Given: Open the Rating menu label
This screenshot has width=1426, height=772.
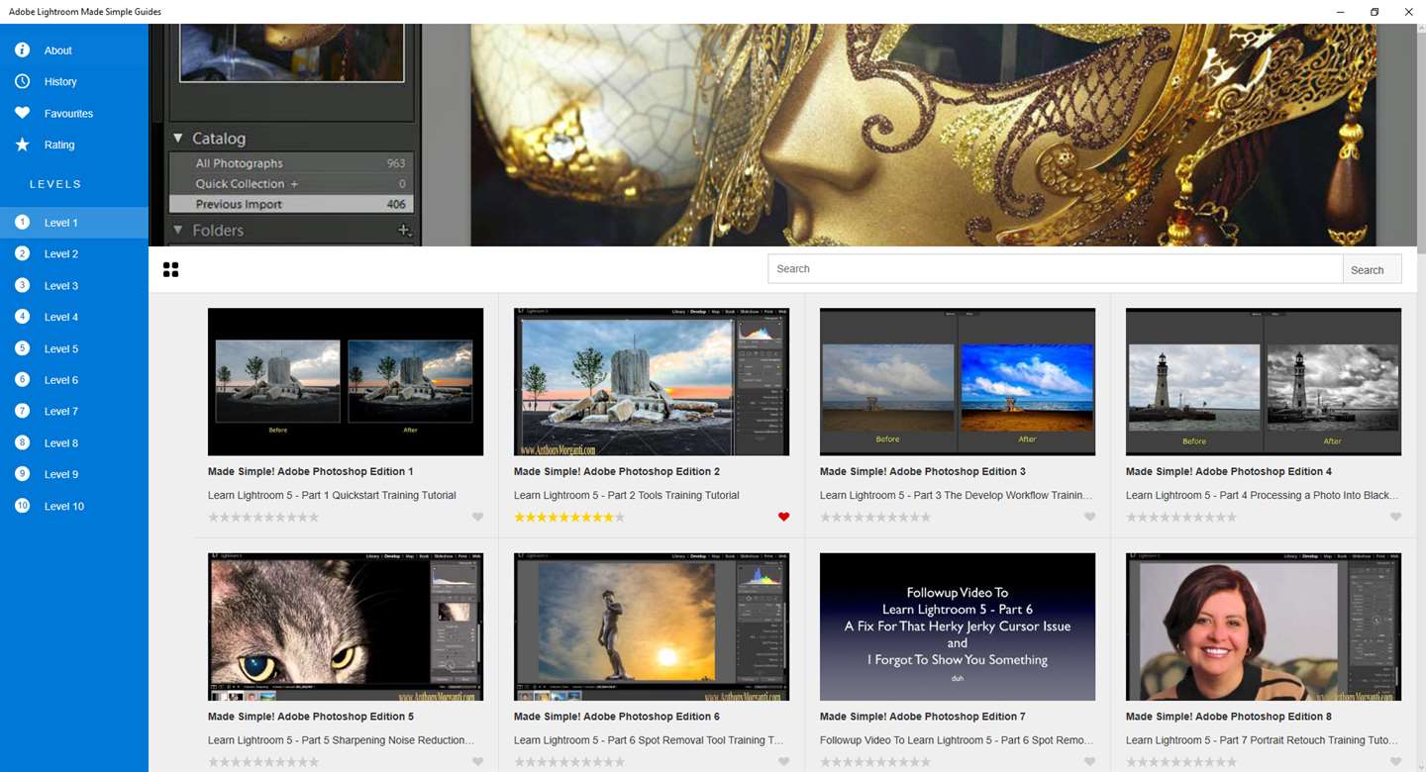Looking at the screenshot, I should pyautogui.click(x=59, y=145).
